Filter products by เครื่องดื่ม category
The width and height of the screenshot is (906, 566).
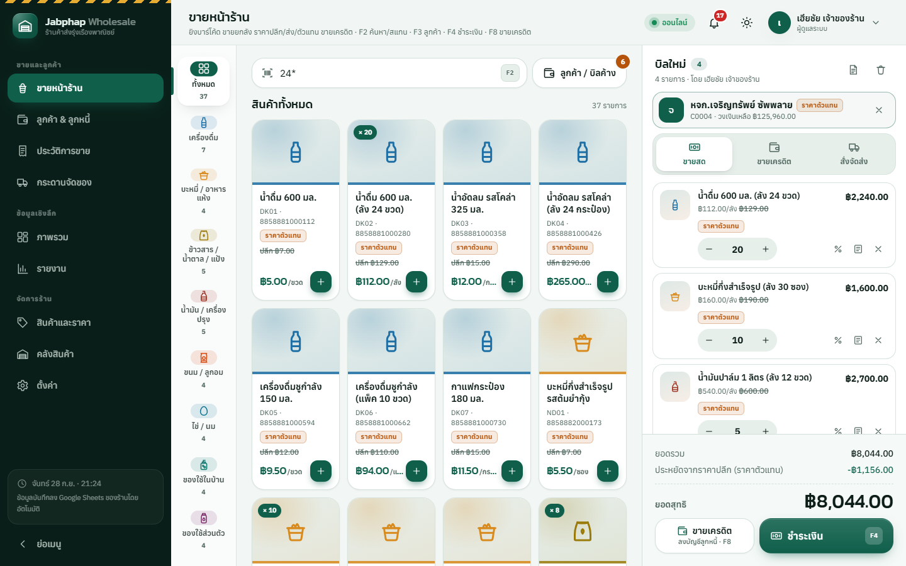click(x=203, y=134)
